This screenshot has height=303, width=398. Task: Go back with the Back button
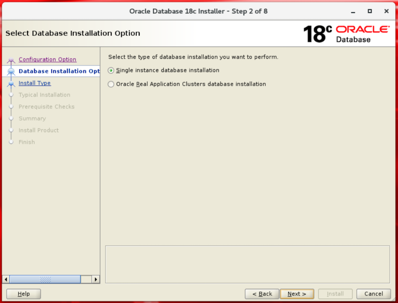pos(262,294)
